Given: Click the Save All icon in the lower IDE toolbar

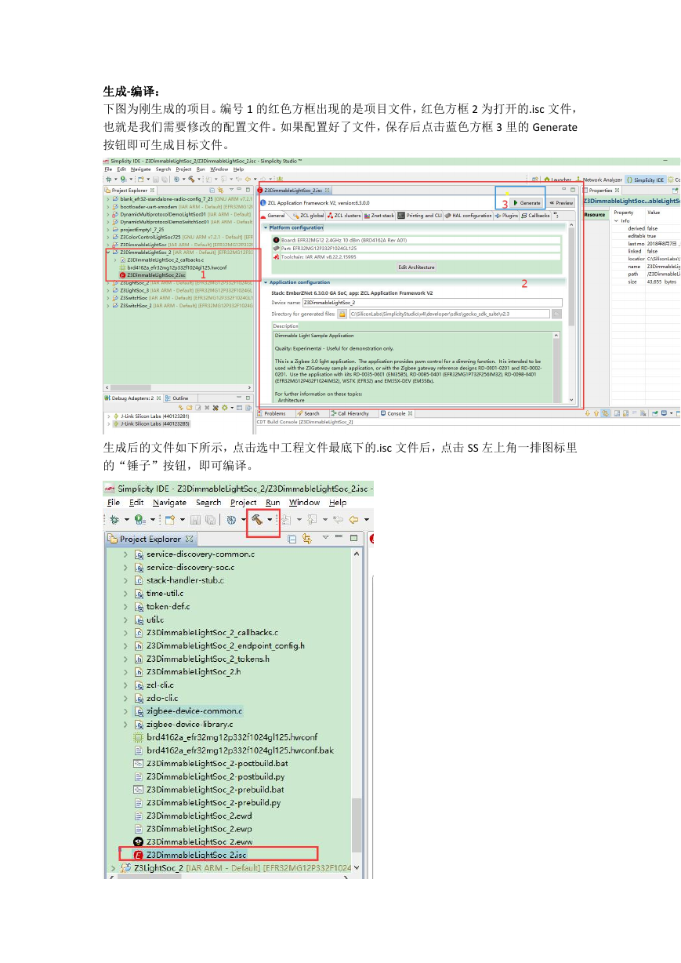Looking at the screenshot, I should pos(210,519).
